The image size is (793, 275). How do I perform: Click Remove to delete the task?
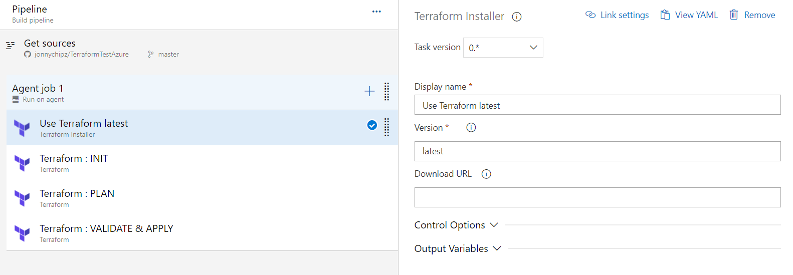pyautogui.click(x=752, y=15)
